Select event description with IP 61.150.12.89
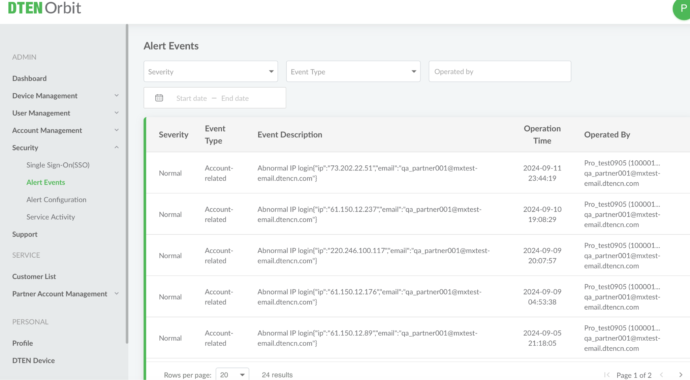The image size is (690, 380). coord(367,338)
